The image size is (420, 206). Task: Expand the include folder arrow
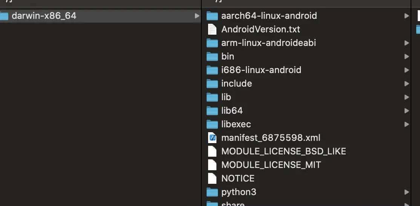click(x=406, y=84)
